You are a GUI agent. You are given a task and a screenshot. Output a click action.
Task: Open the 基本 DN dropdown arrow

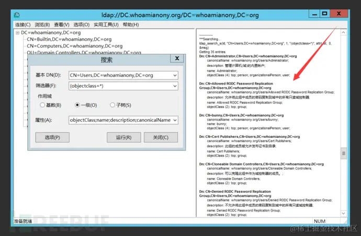pyautogui.click(x=175, y=75)
